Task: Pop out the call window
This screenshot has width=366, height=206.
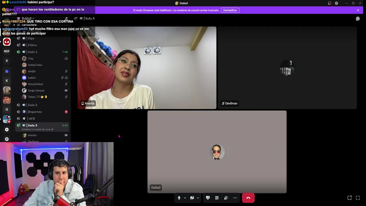Action: click(349, 198)
